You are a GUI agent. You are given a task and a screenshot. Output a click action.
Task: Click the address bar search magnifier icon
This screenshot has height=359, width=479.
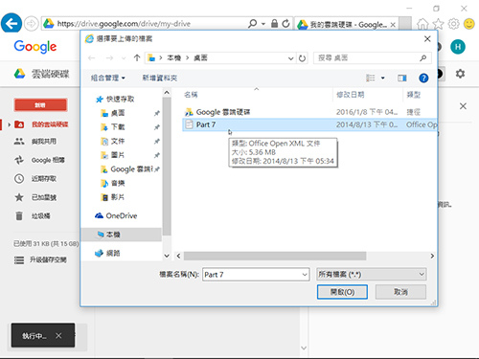(252, 23)
